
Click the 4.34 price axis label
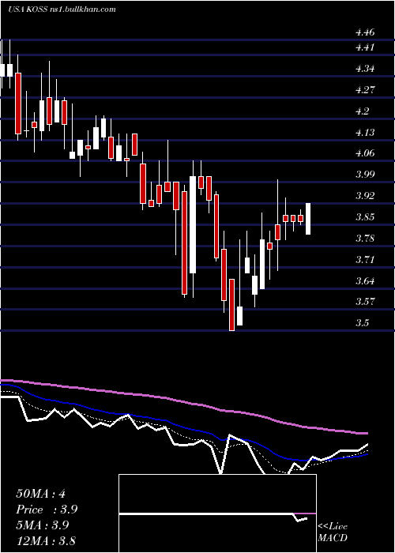[365, 69]
